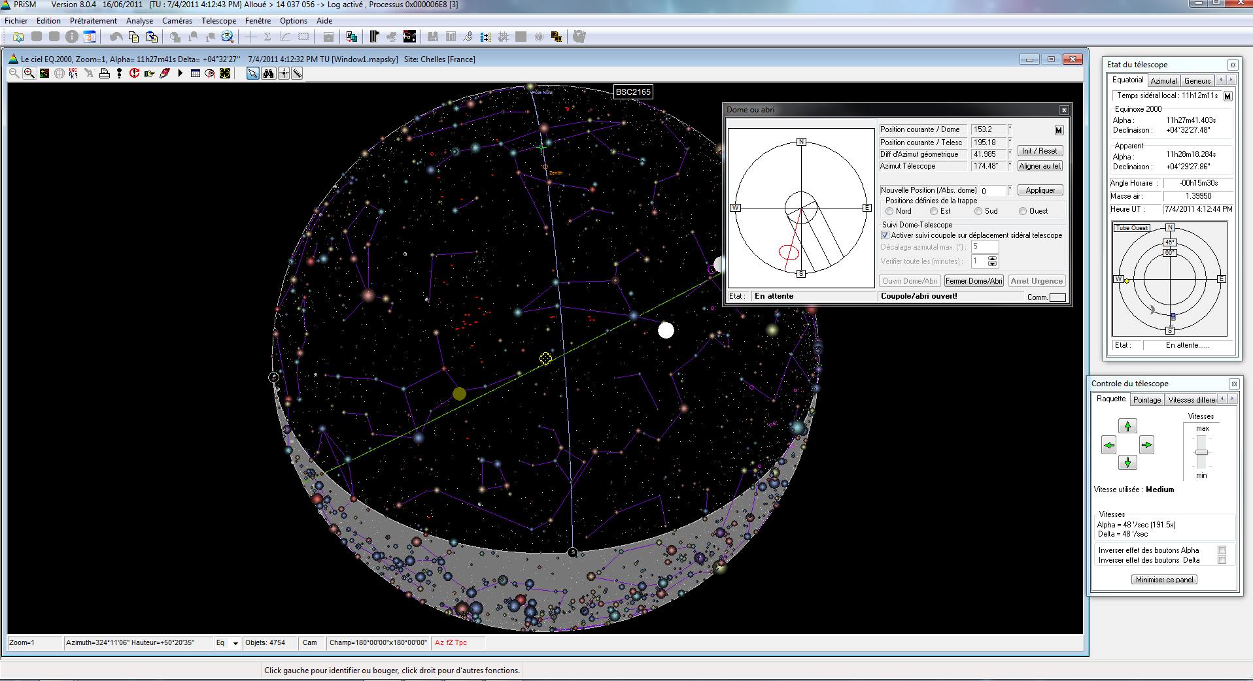Click Minimiser ce panel button
The height and width of the screenshot is (681, 1253).
(1165, 580)
